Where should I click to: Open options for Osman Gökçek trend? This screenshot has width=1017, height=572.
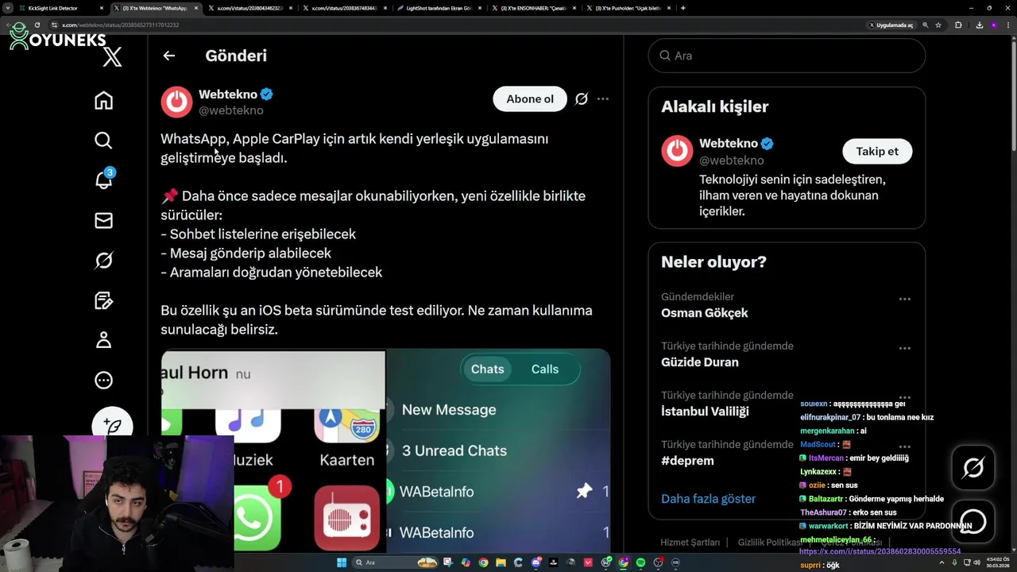(904, 300)
